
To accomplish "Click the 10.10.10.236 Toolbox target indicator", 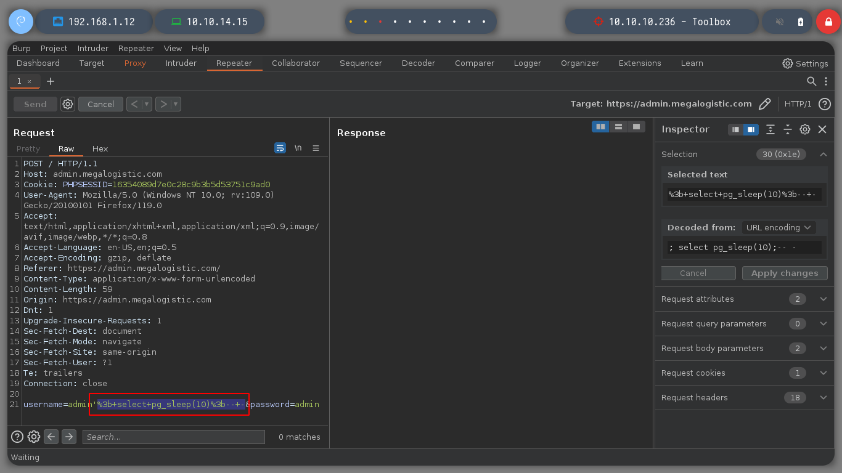I will (662, 22).
